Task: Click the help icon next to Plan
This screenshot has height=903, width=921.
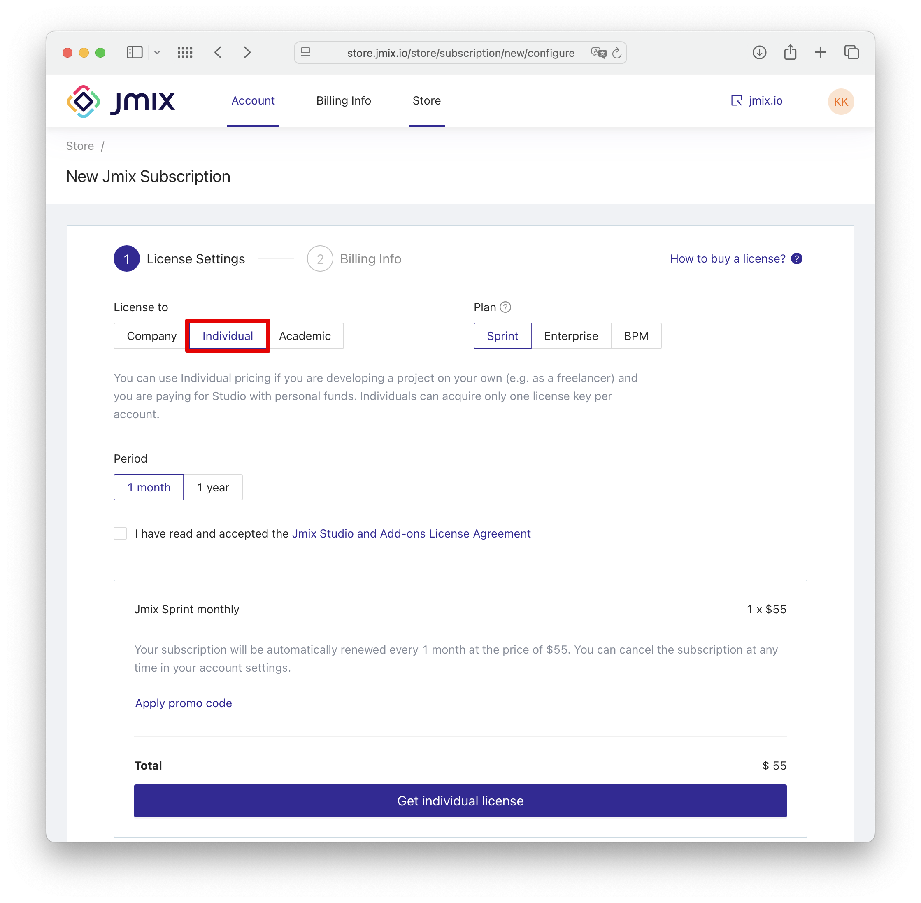Action: (506, 307)
